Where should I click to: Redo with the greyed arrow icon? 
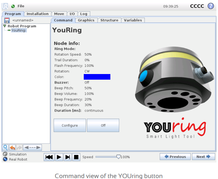tap(19, 147)
